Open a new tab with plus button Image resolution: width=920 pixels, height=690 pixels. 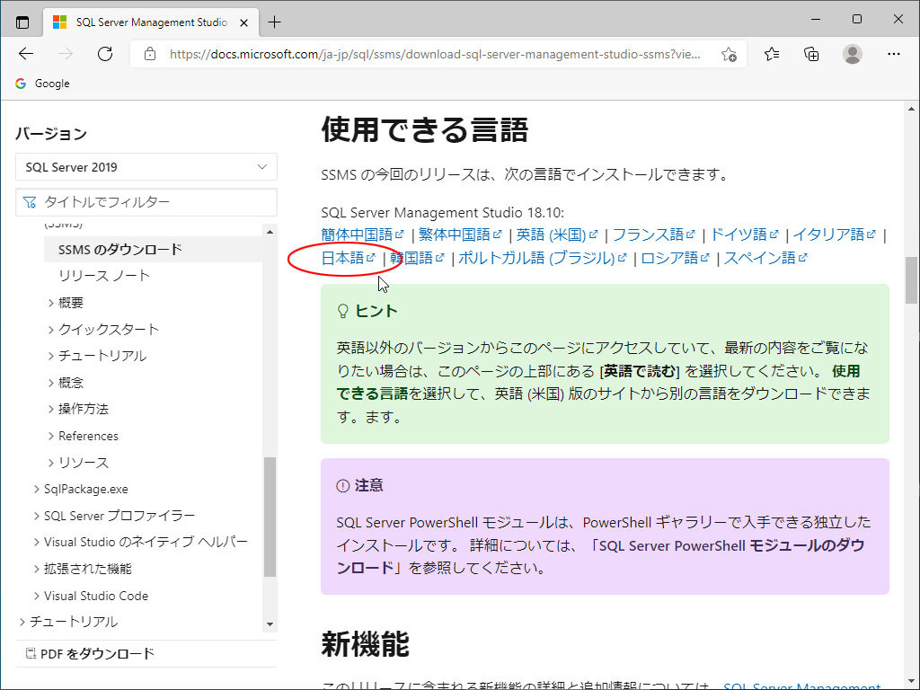[275, 22]
